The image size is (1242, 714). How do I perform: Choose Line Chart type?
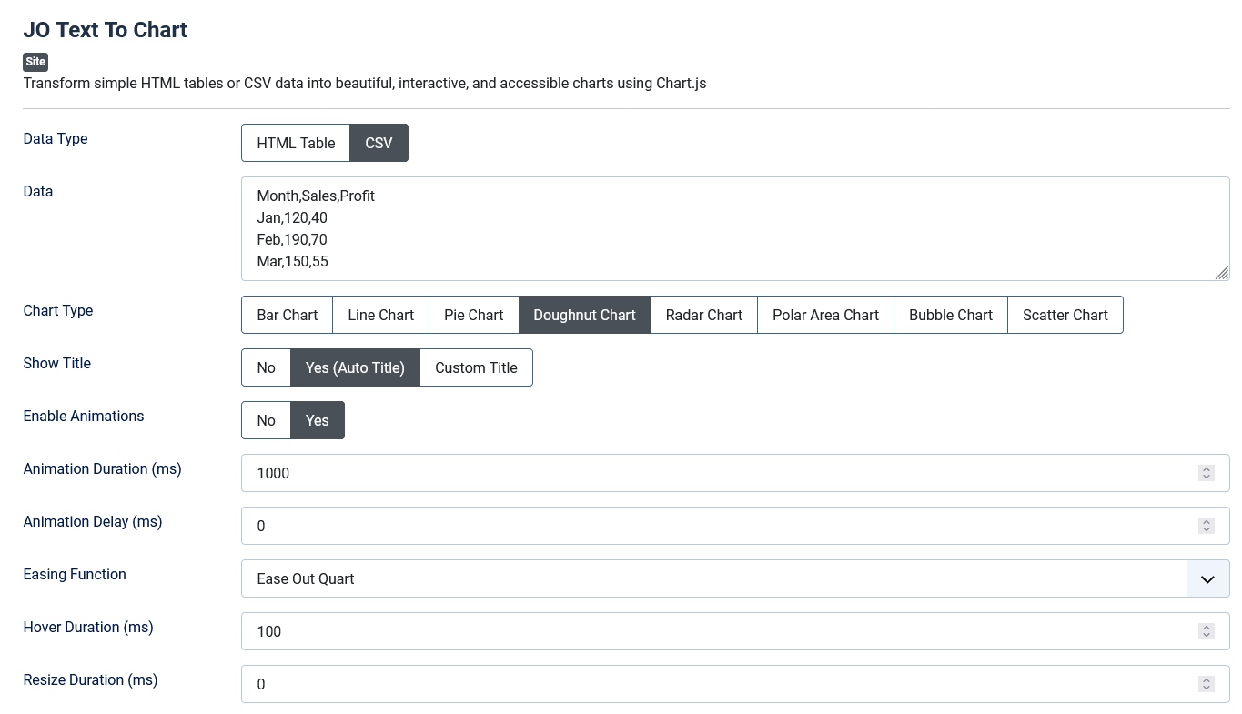[x=380, y=315]
